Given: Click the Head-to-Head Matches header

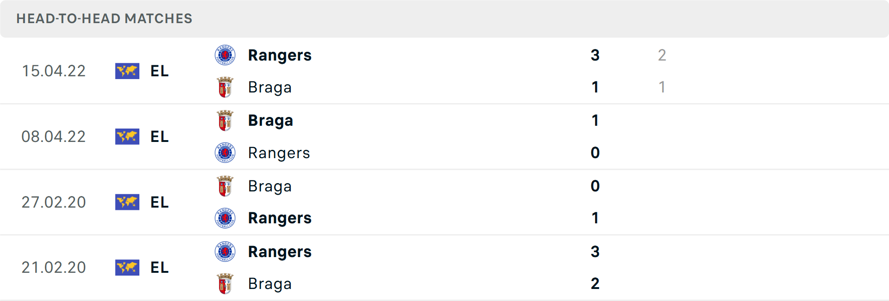Looking at the screenshot, I should point(104,18).
